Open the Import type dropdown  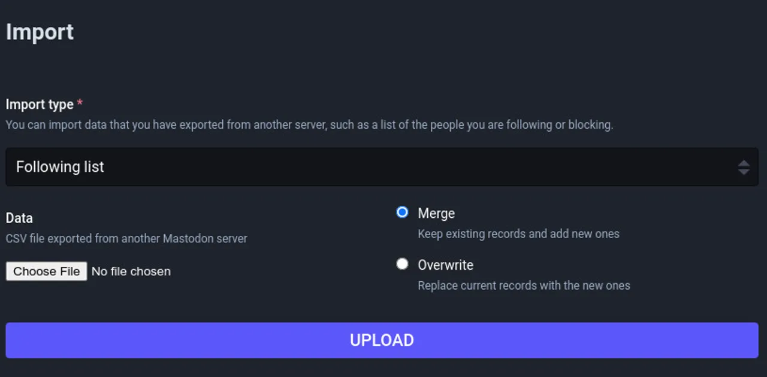point(382,167)
